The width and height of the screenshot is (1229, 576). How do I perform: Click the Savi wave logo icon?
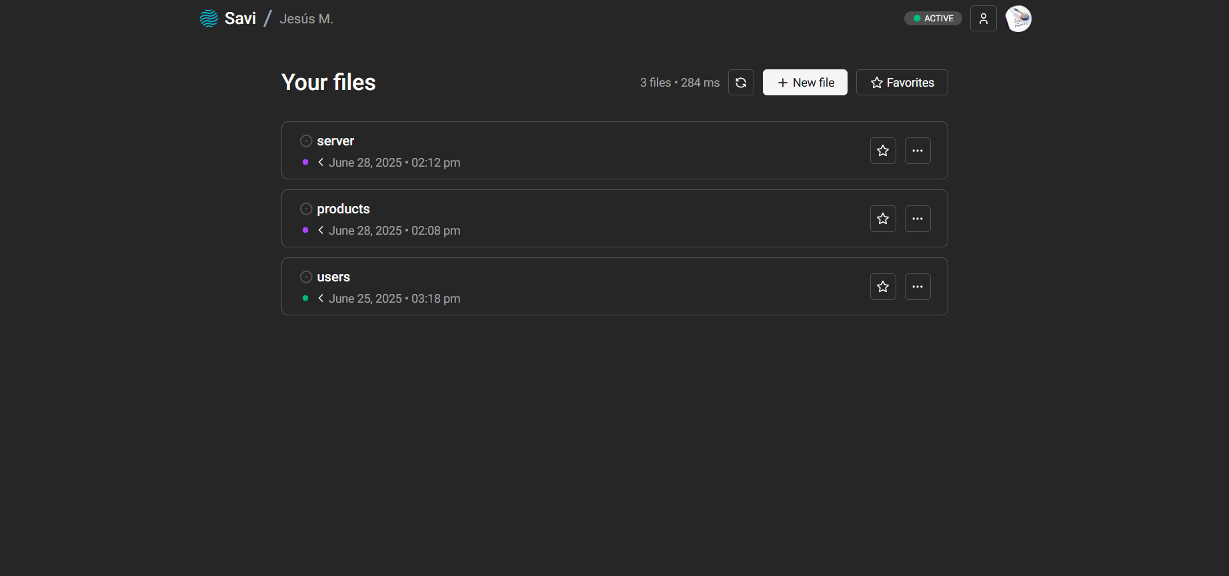click(209, 19)
